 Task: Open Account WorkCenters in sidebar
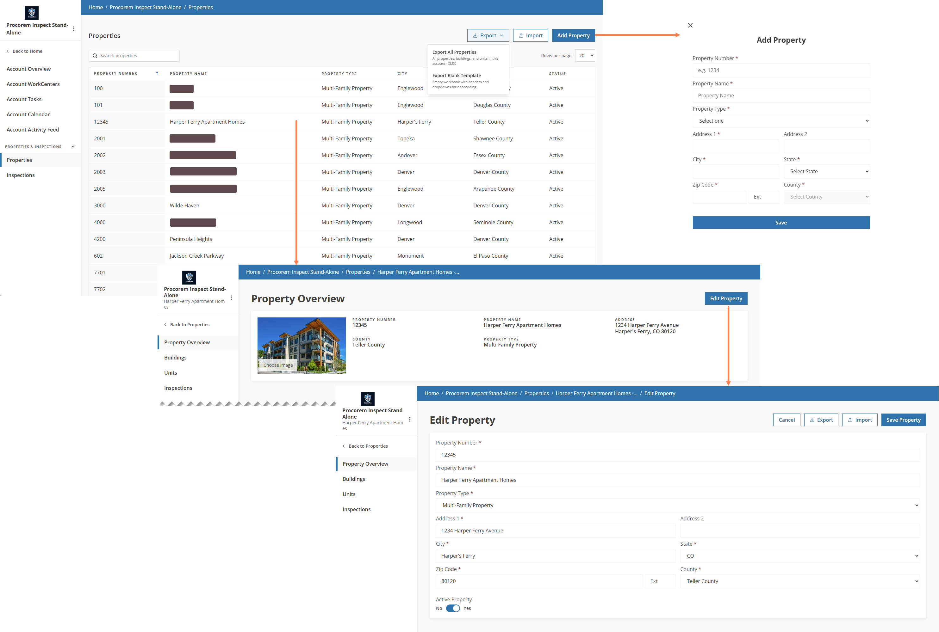tap(33, 84)
